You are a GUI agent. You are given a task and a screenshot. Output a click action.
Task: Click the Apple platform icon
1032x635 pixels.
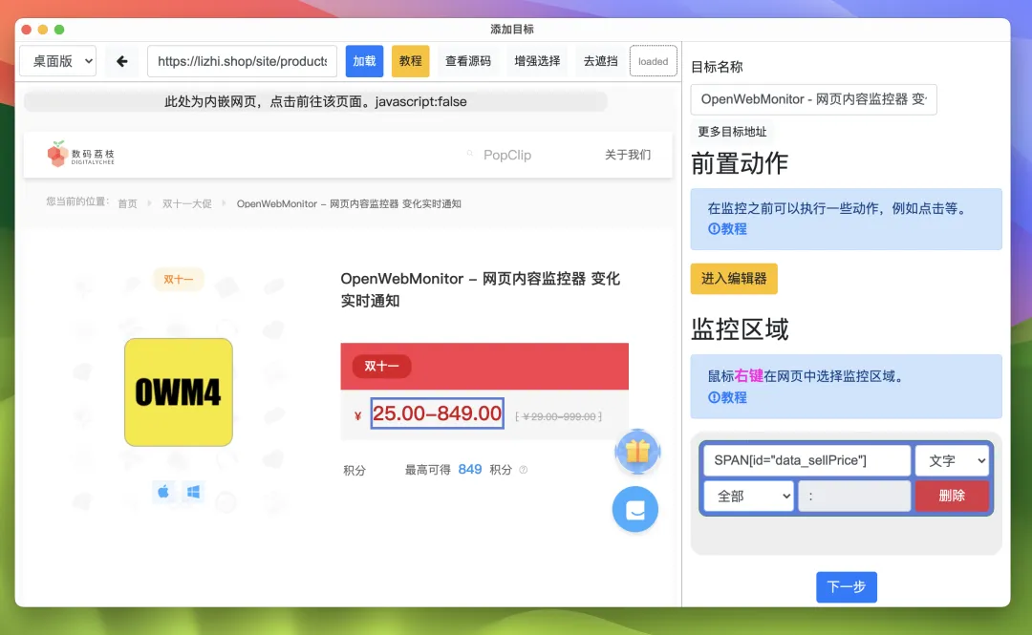click(163, 492)
